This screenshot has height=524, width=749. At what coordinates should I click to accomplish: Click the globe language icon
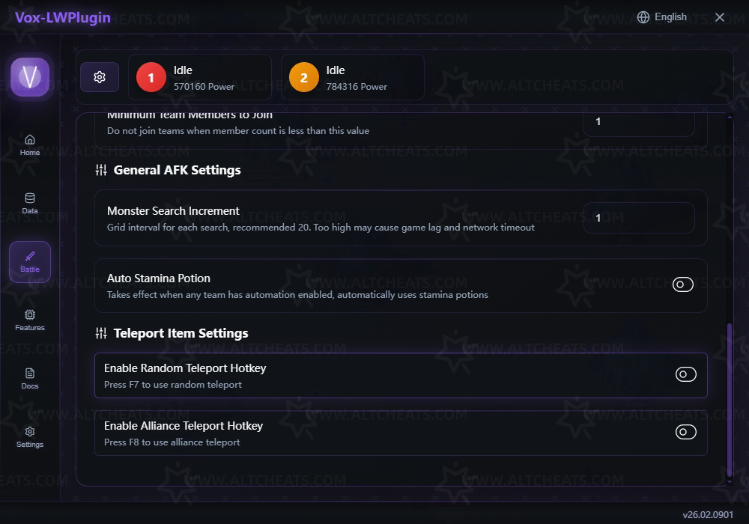tap(643, 17)
